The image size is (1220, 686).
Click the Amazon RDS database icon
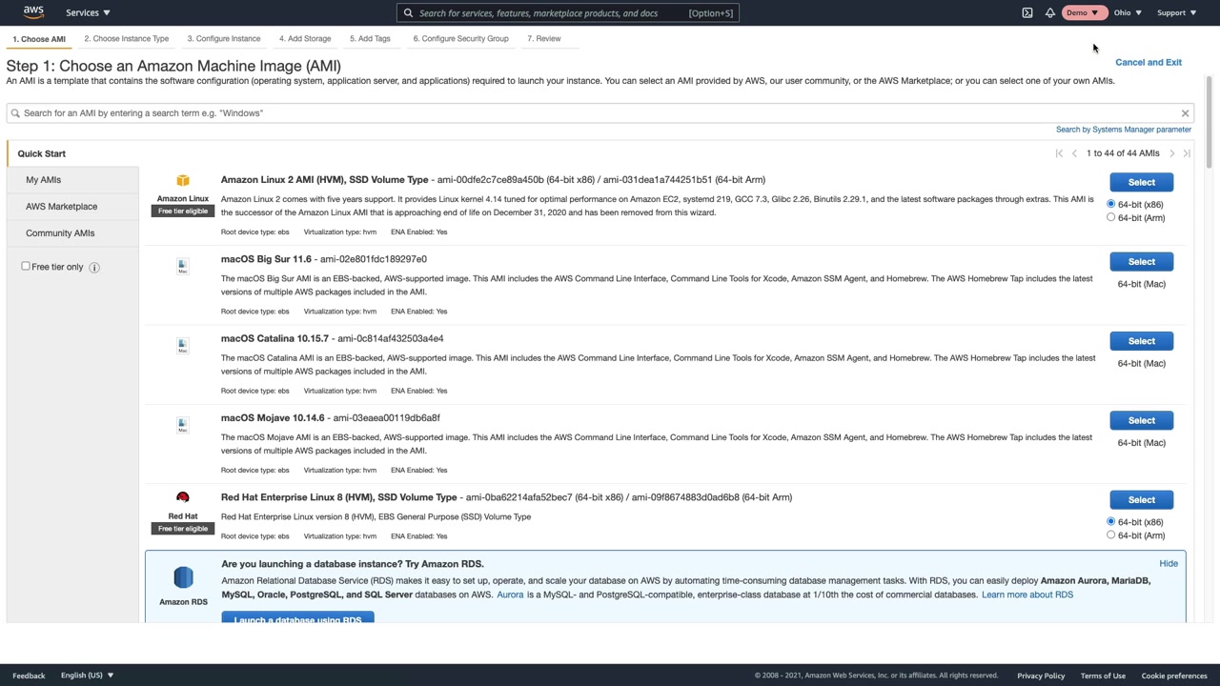point(183,577)
